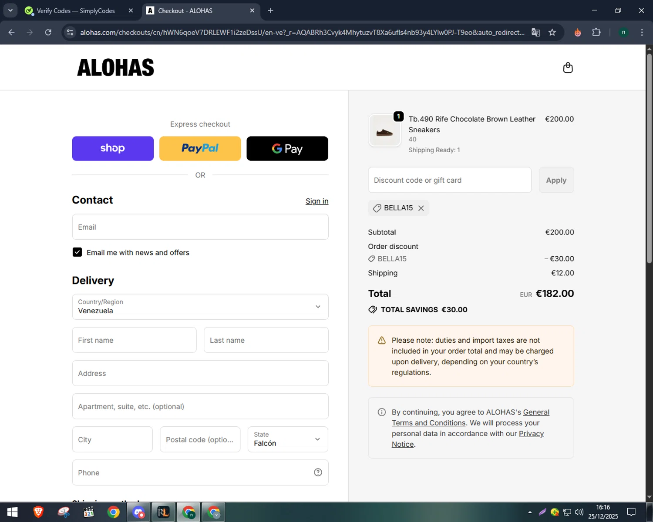Click the shipping cost '€12.00'

click(562, 273)
